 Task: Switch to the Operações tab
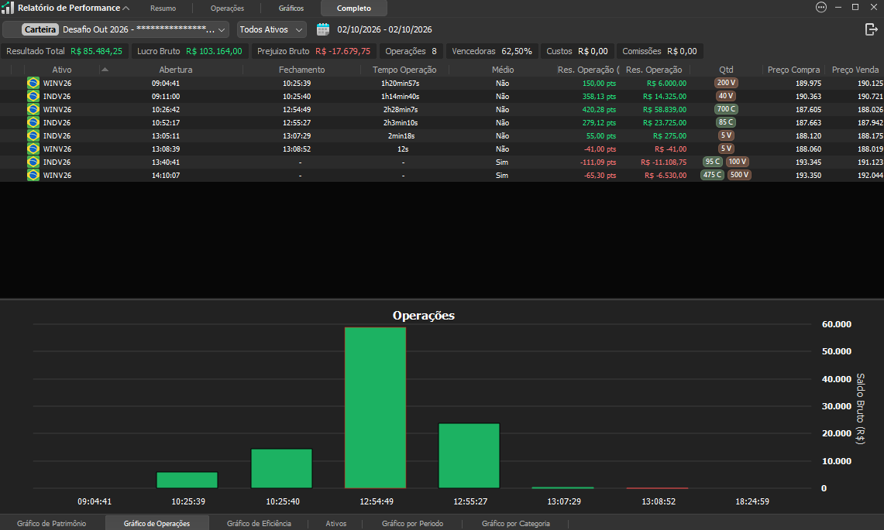coord(227,9)
